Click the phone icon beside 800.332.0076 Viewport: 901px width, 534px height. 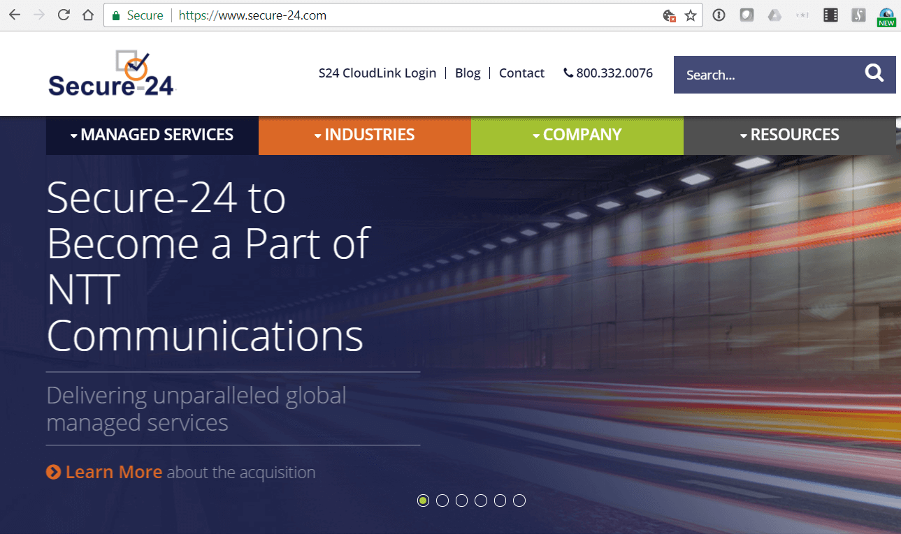[569, 73]
